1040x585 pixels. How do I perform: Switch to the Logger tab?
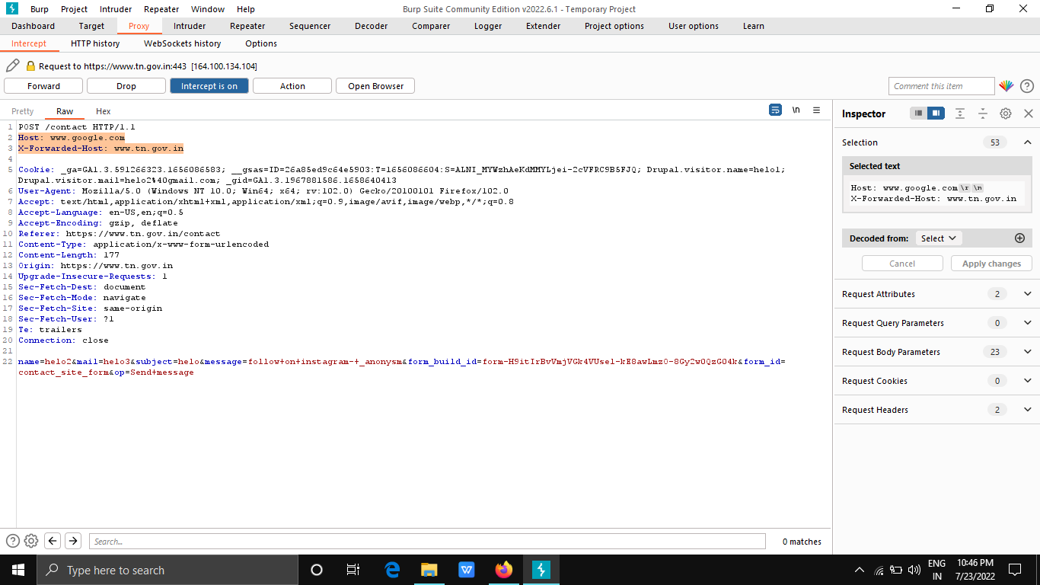pyautogui.click(x=488, y=26)
